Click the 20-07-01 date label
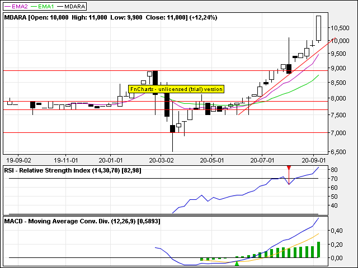This screenshot has width=358, height=268. click(262, 160)
